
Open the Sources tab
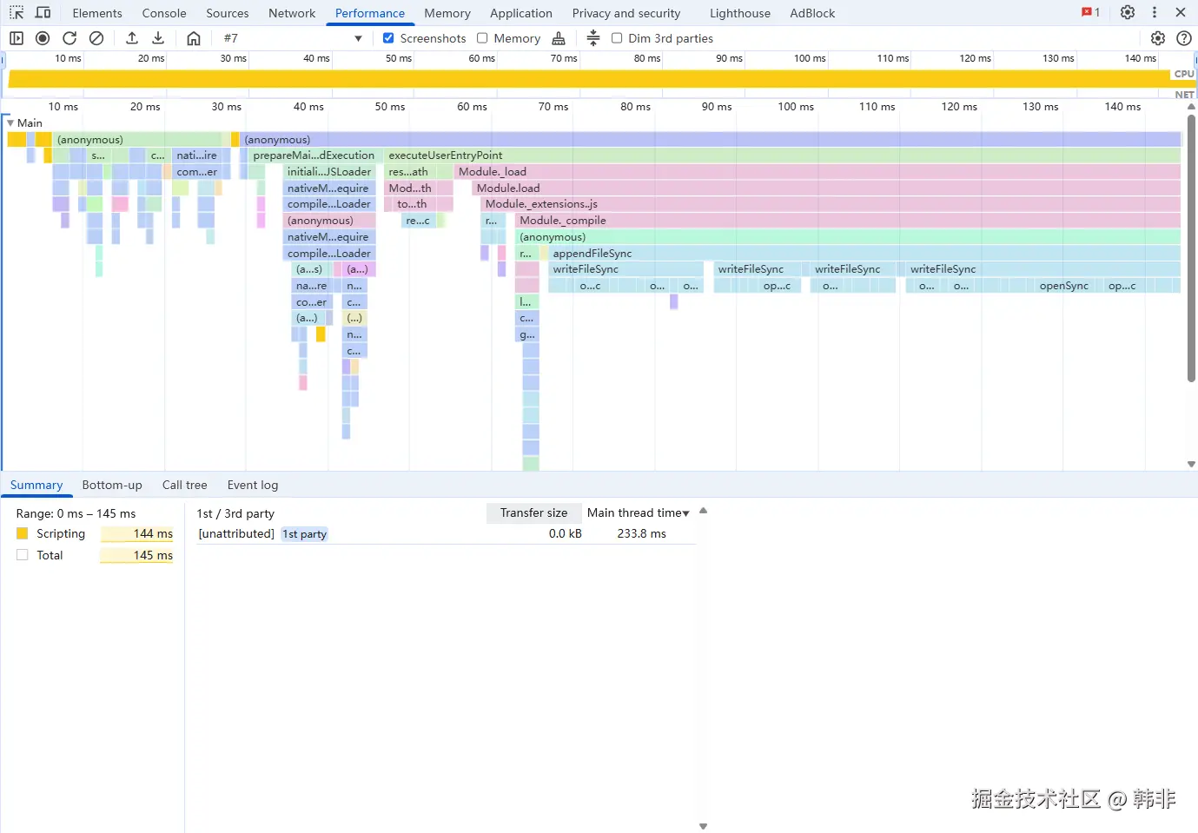click(228, 13)
